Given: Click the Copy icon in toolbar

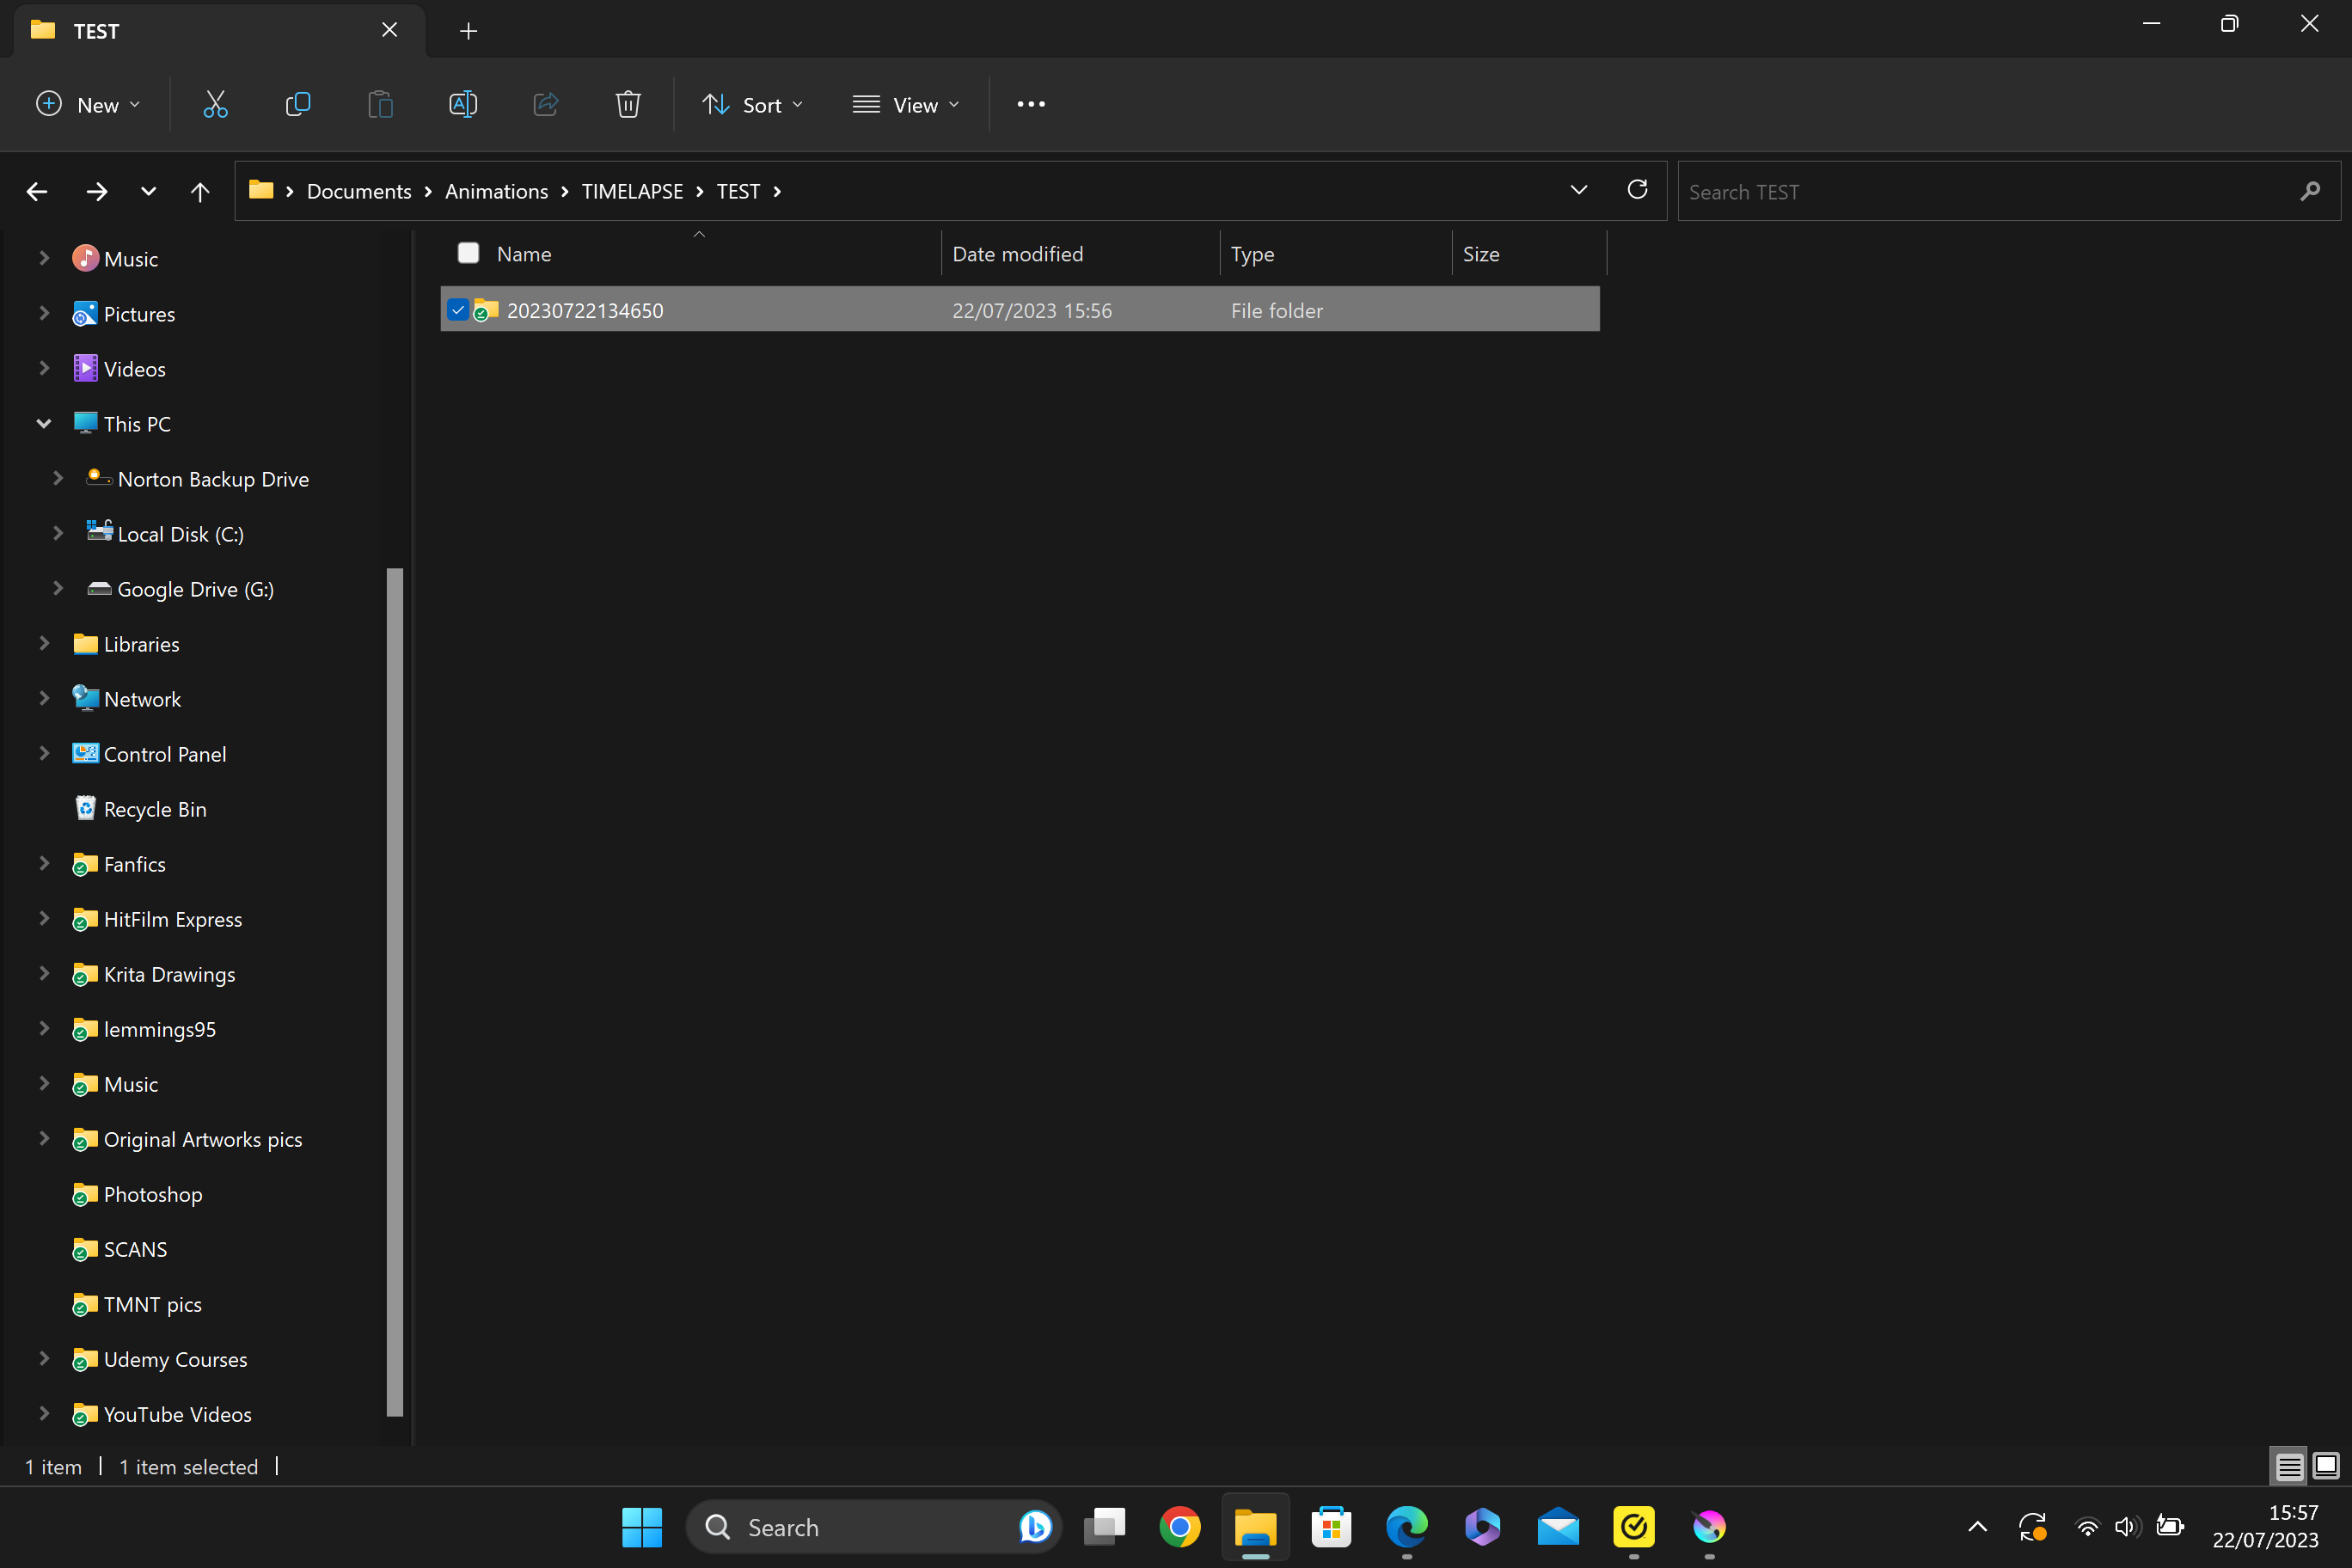Looking at the screenshot, I should coord(298,104).
